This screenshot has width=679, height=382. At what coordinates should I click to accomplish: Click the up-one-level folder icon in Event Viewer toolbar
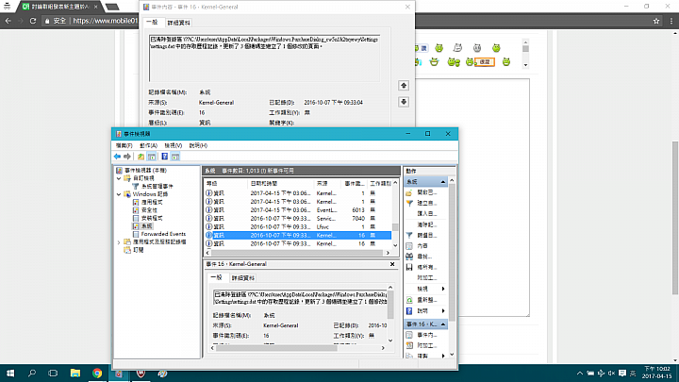141,157
